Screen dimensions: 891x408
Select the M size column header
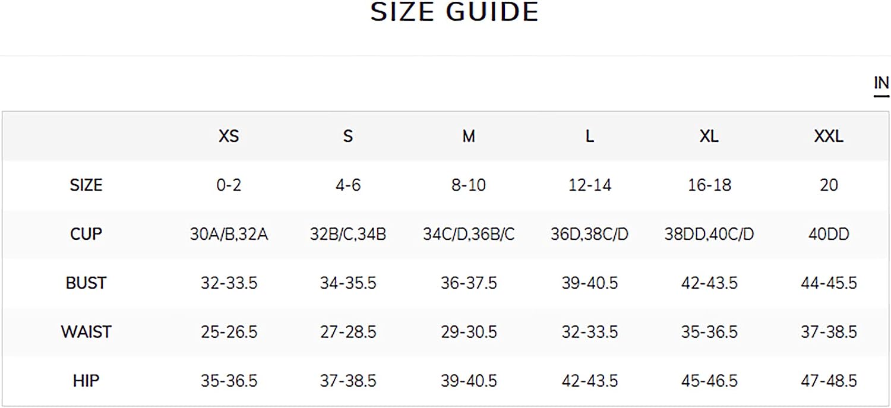(x=469, y=137)
